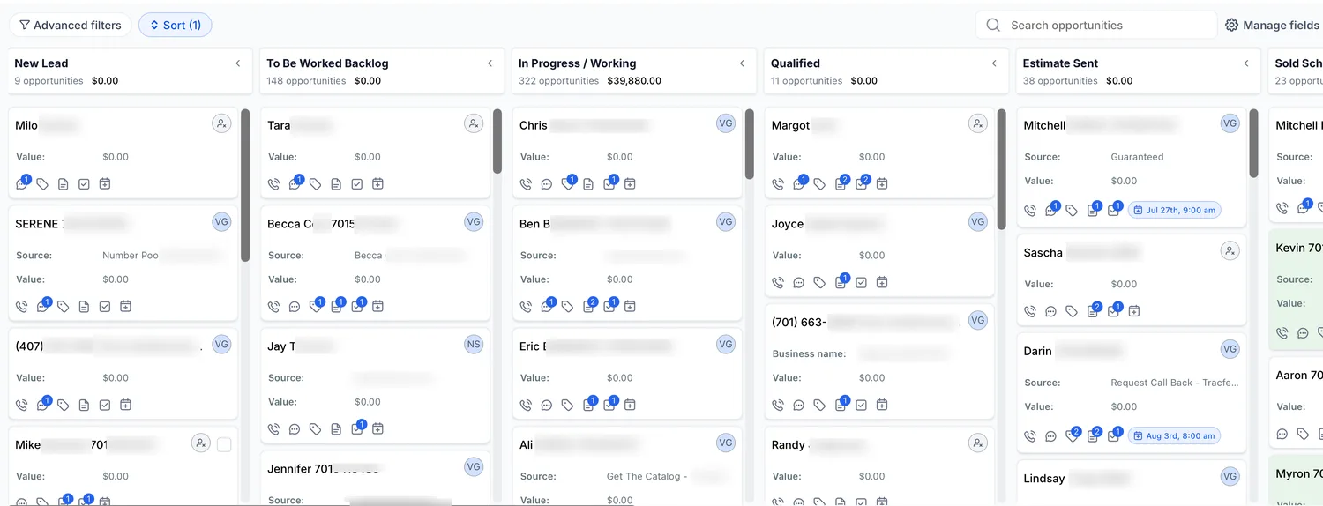The width and height of the screenshot is (1323, 506).
Task: Click add appointment icon on Jay card
Action: tap(377, 429)
